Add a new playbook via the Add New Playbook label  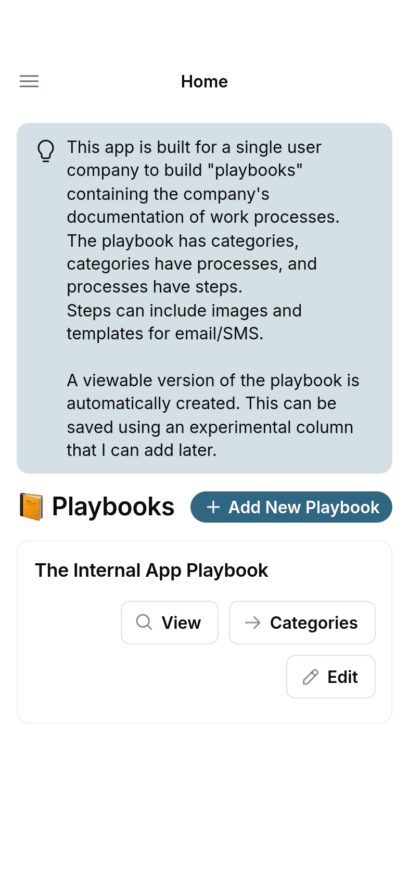pyautogui.click(x=304, y=507)
